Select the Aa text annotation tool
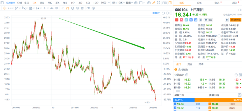 tap(52, 8)
